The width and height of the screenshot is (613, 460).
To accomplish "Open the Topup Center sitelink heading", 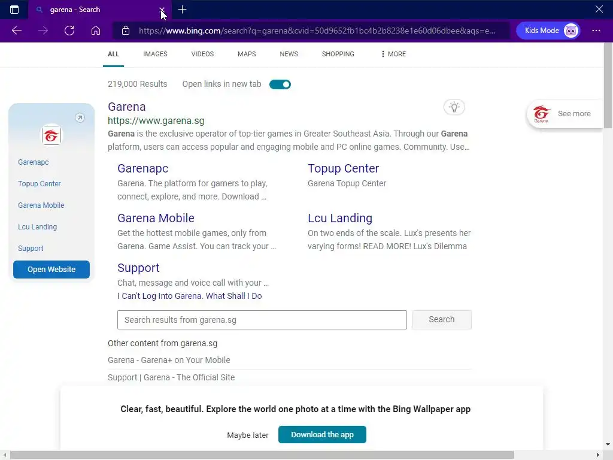I will point(343,168).
